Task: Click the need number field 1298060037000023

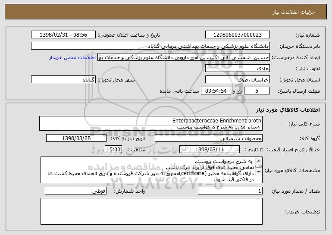Action: pyautogui.click(x=237, y=35)
